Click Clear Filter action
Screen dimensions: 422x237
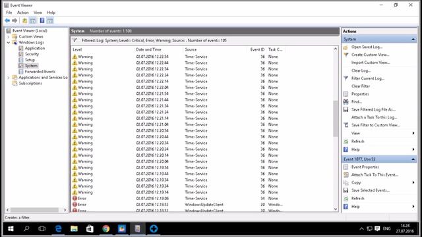[x=361, y=86]
